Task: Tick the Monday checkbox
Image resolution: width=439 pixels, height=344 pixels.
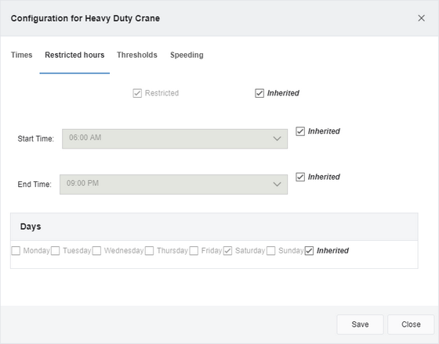Action: click(16, 251)
